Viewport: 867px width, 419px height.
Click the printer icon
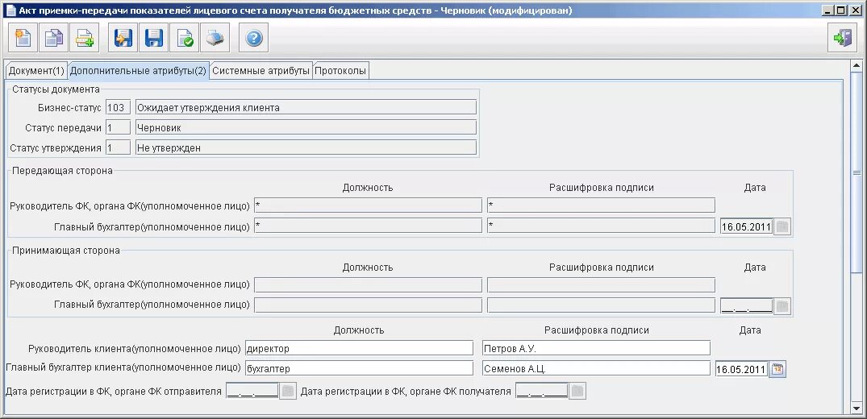tap(215, 38)
